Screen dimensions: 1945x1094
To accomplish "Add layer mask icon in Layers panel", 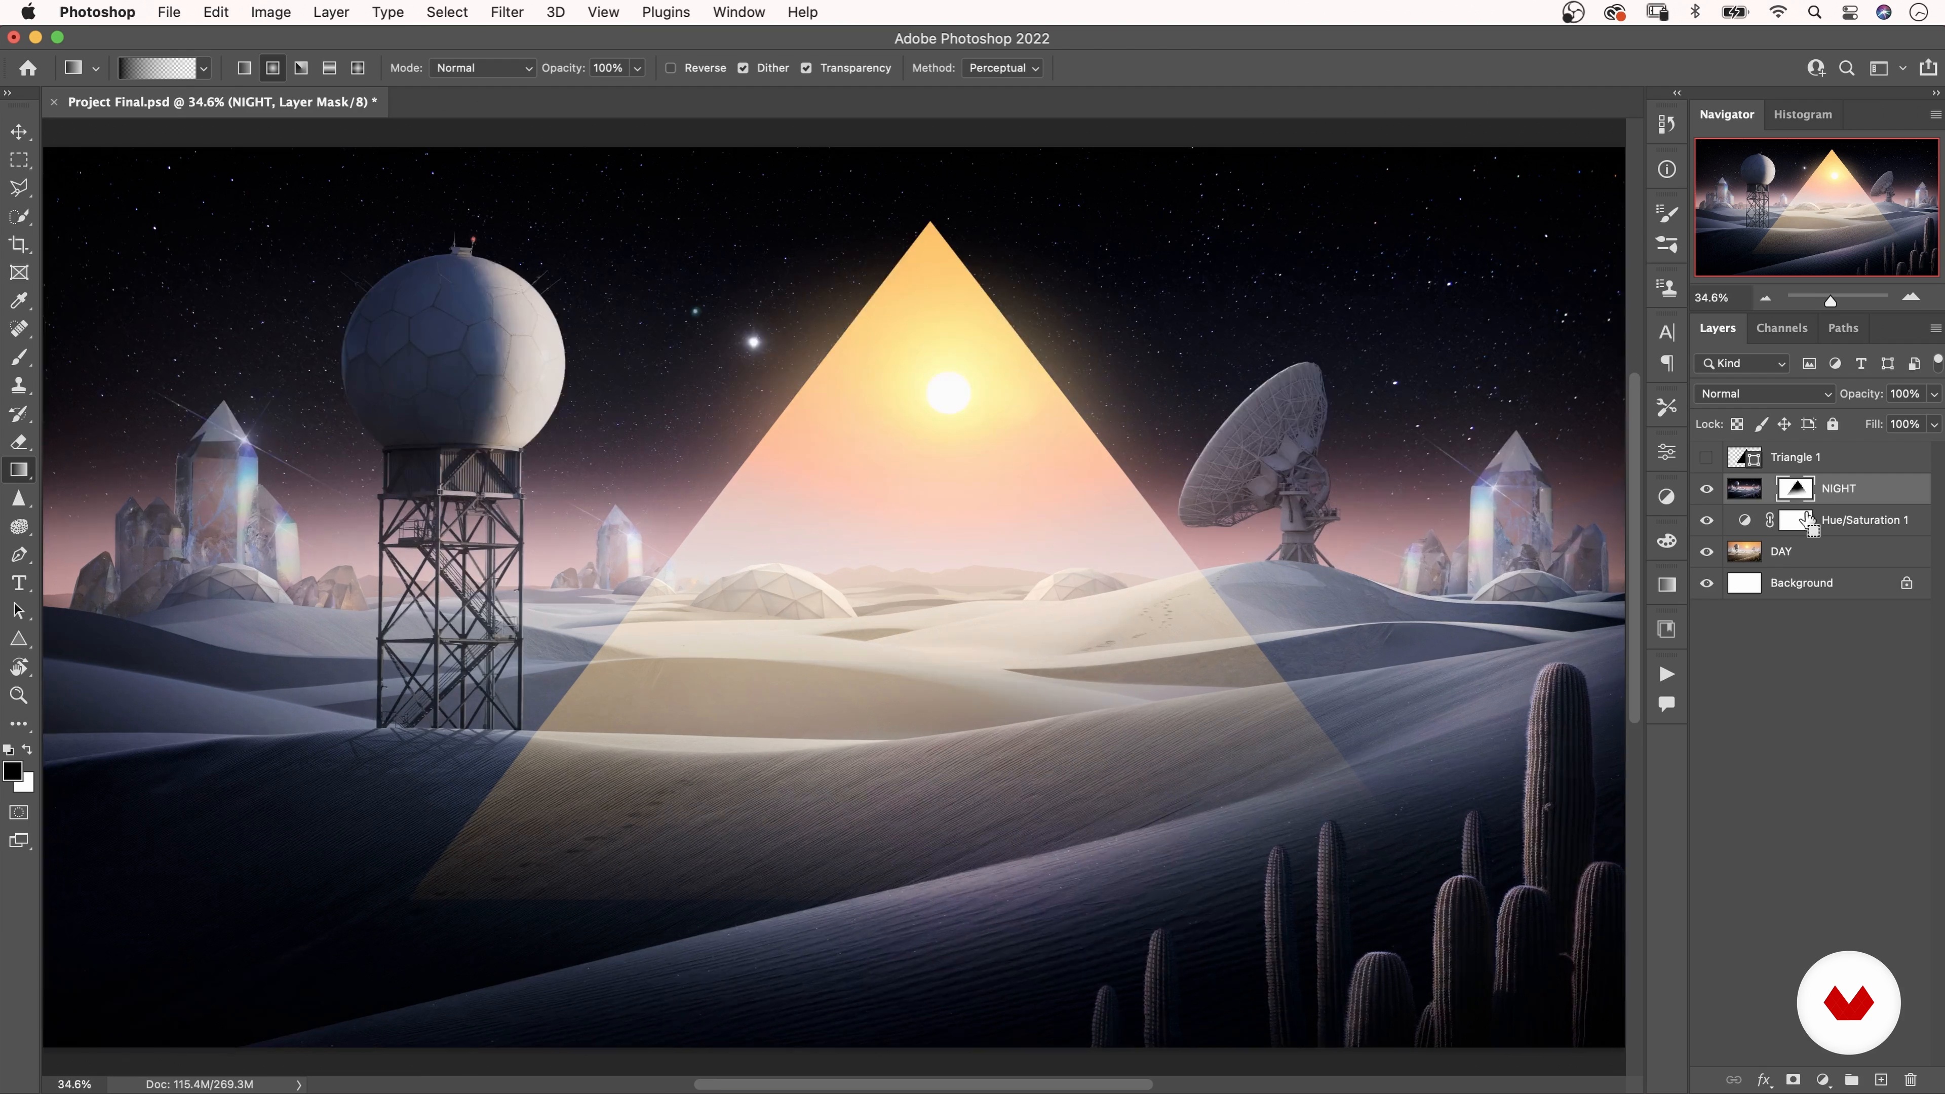I will click(1793, 1080).
